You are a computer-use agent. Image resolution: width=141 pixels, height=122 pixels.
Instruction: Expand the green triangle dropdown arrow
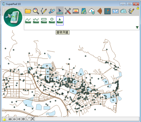coord(137,28)
